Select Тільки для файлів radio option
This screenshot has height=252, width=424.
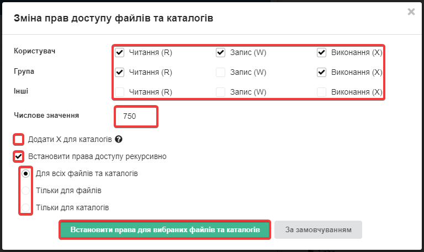(x=26, y=191)
